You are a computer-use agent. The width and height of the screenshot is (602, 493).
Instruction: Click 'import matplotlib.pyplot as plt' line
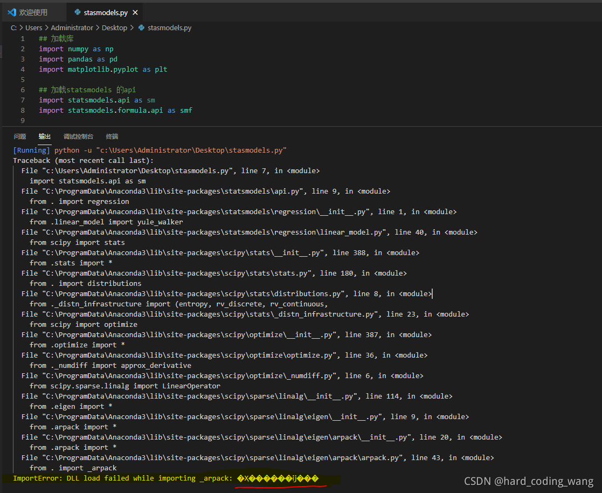[103, 70]
